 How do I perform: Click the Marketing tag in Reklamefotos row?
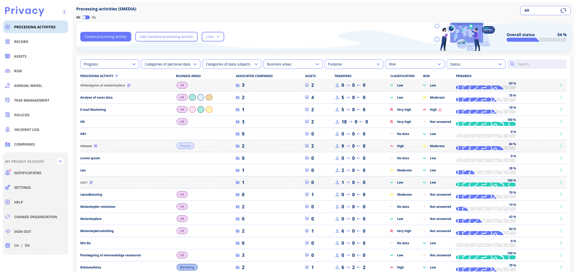(x=187, y=267)
